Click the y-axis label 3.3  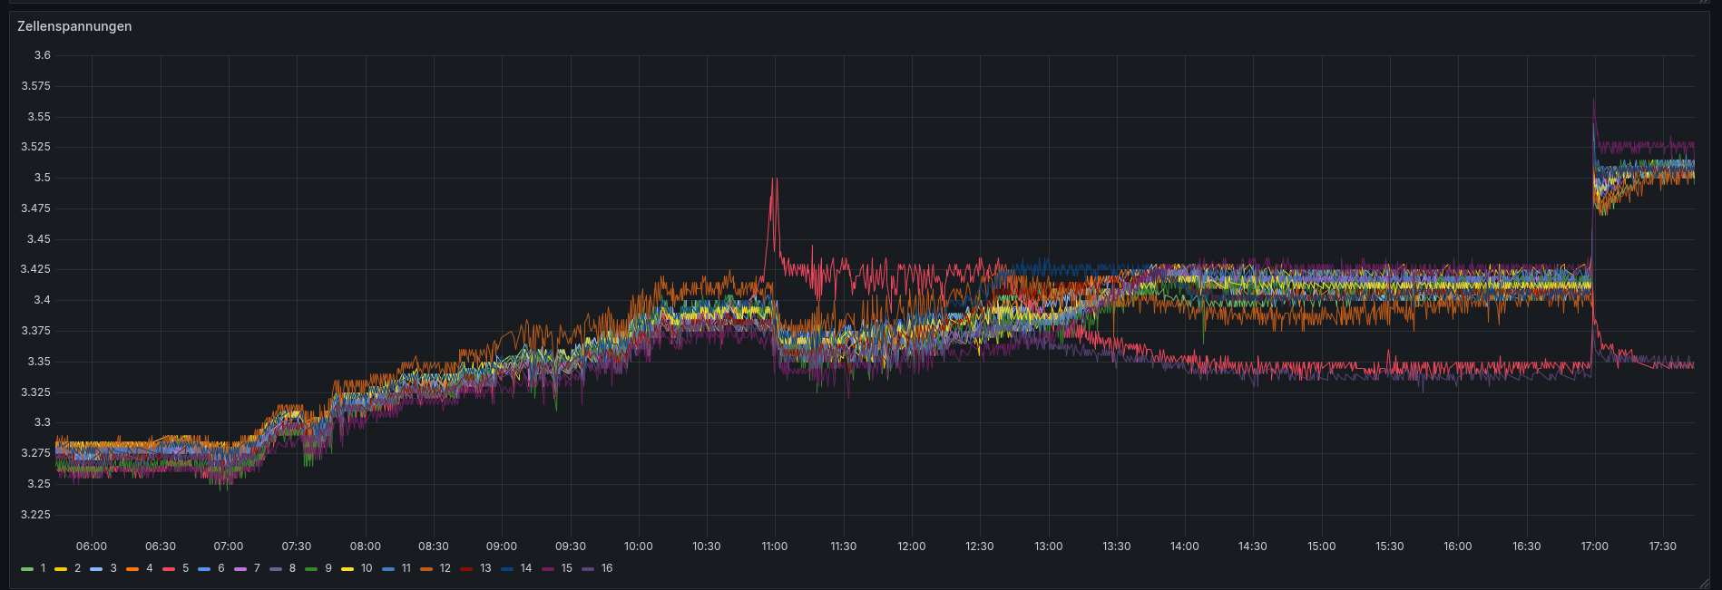[x=43, y=422]
